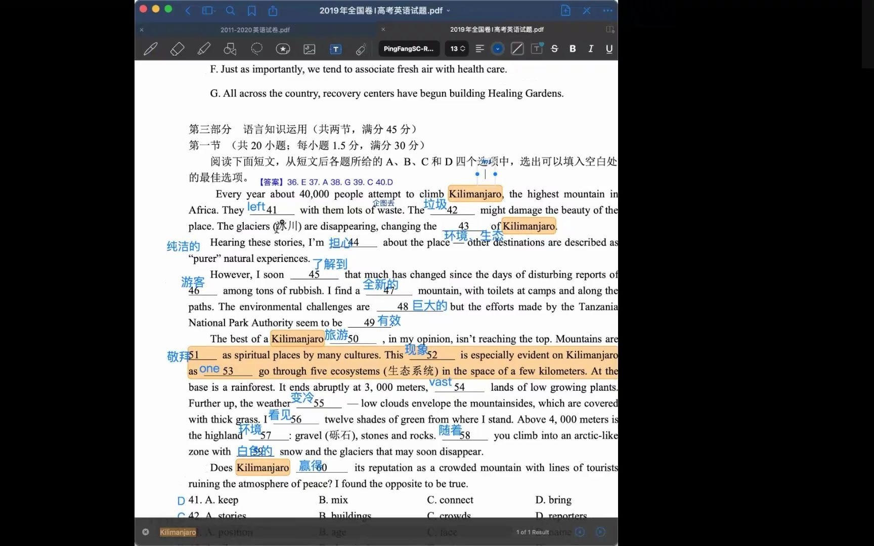This screenshot has height=546, width=874.
Task: Click the annotation 游客 above blank 46
Action: pos(193,282)
